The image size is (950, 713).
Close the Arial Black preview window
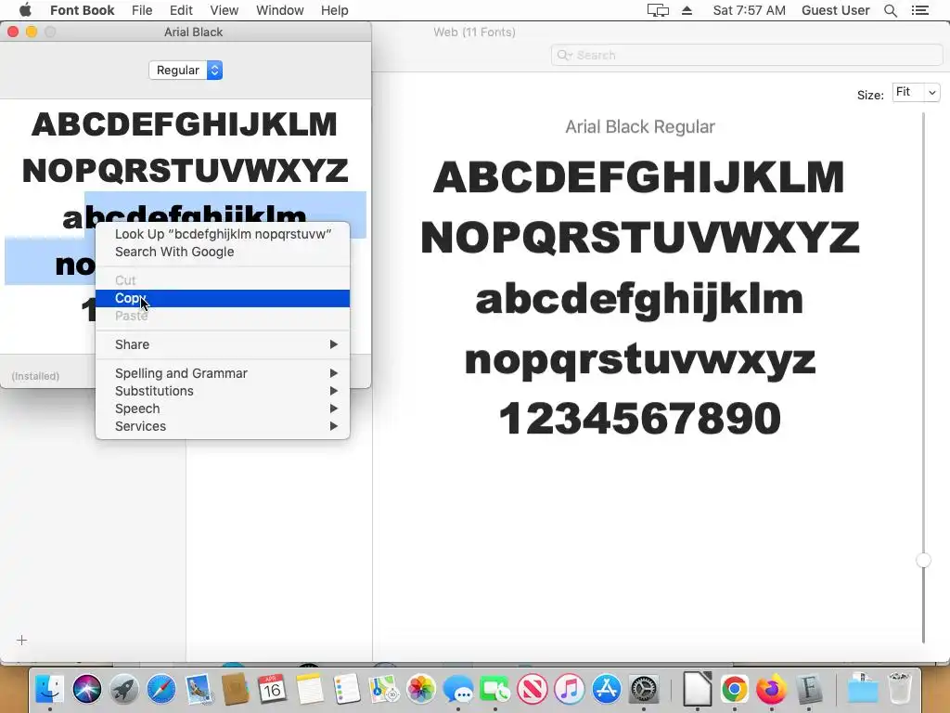13,32
